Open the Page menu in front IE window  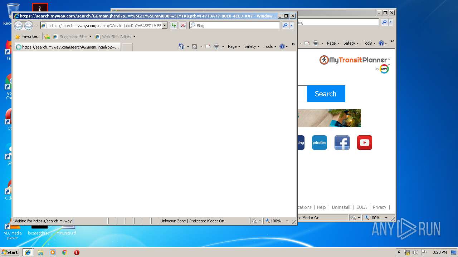point(234,46)
